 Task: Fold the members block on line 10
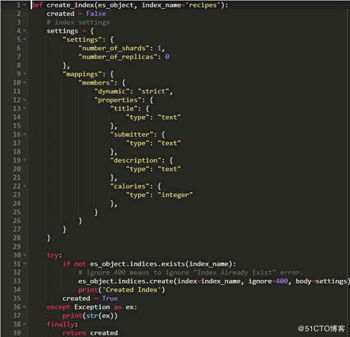[25, 82]
